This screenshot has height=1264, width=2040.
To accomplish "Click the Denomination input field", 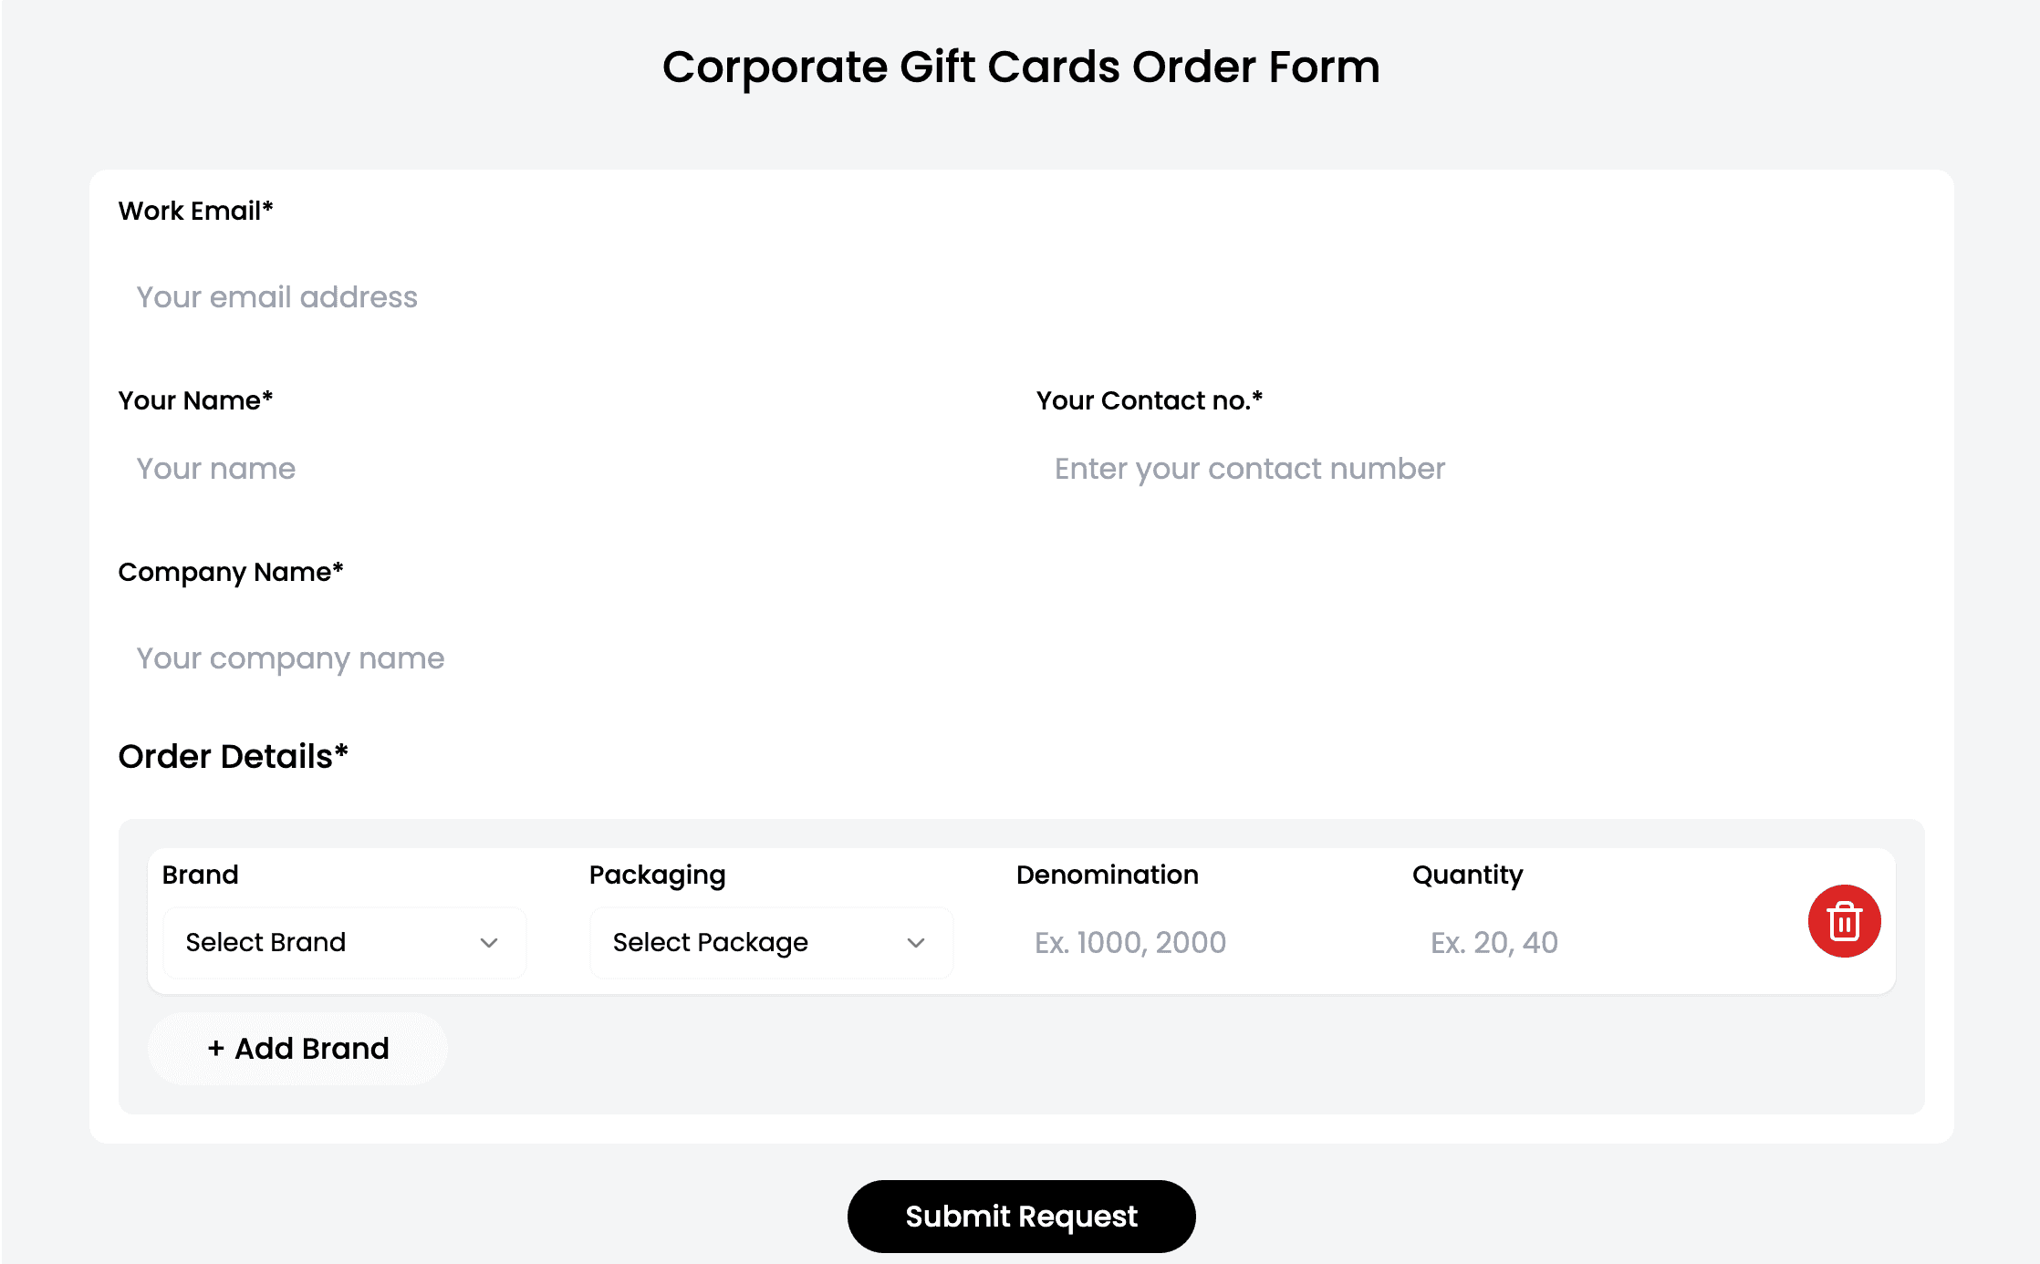I will click(1195, 943).
